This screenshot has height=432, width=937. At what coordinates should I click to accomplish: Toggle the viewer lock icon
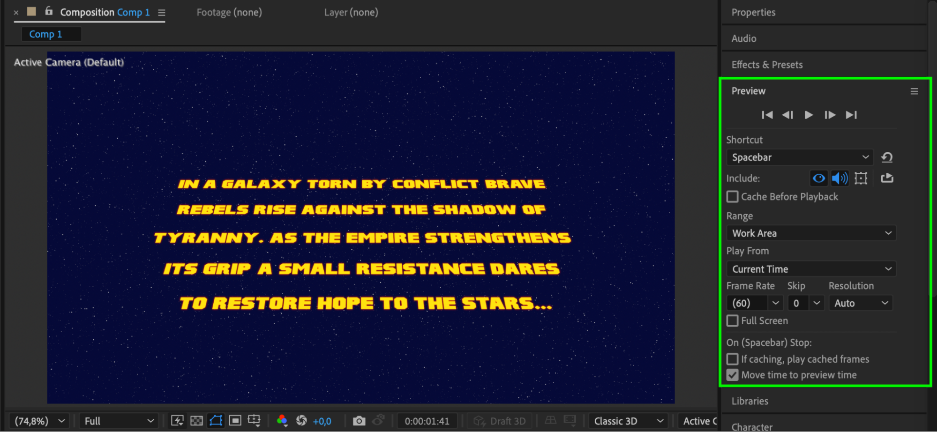click(x=49, y=11)
